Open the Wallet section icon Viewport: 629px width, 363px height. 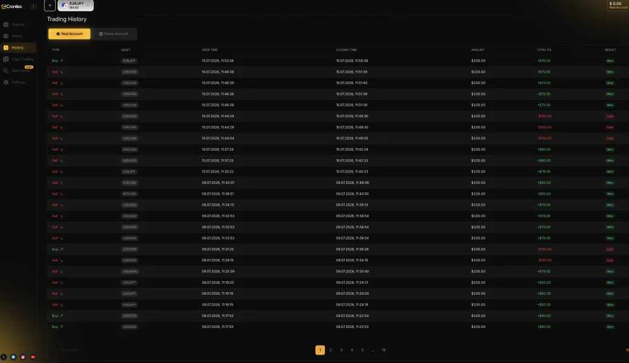point(6,36)
